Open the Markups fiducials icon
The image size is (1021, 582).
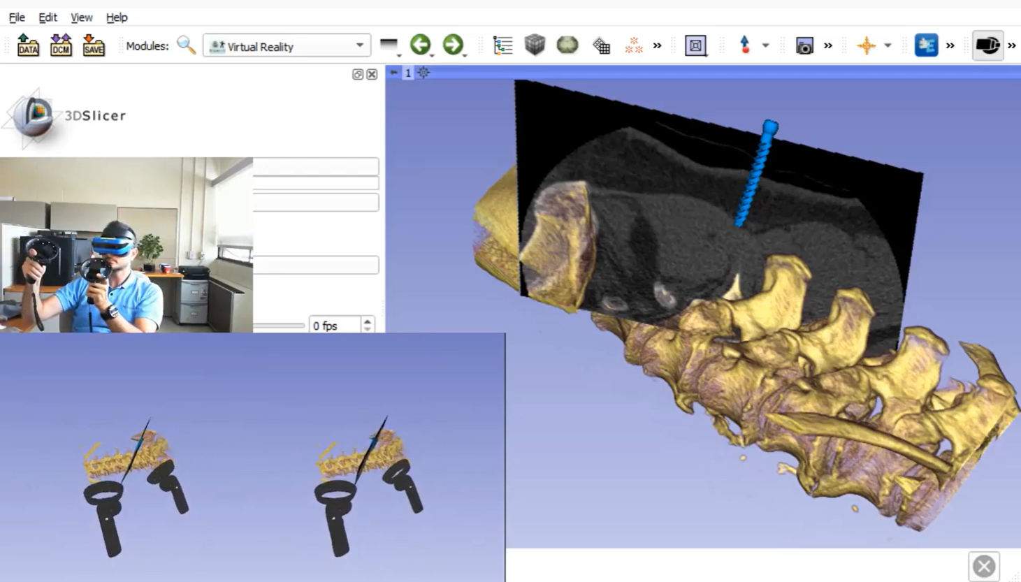point(633,45)
